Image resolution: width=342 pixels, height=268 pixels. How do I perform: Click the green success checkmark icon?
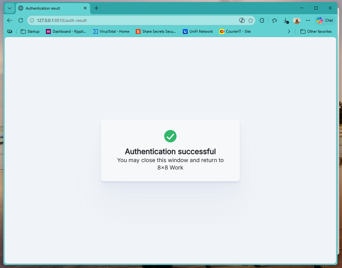[170, 136]
